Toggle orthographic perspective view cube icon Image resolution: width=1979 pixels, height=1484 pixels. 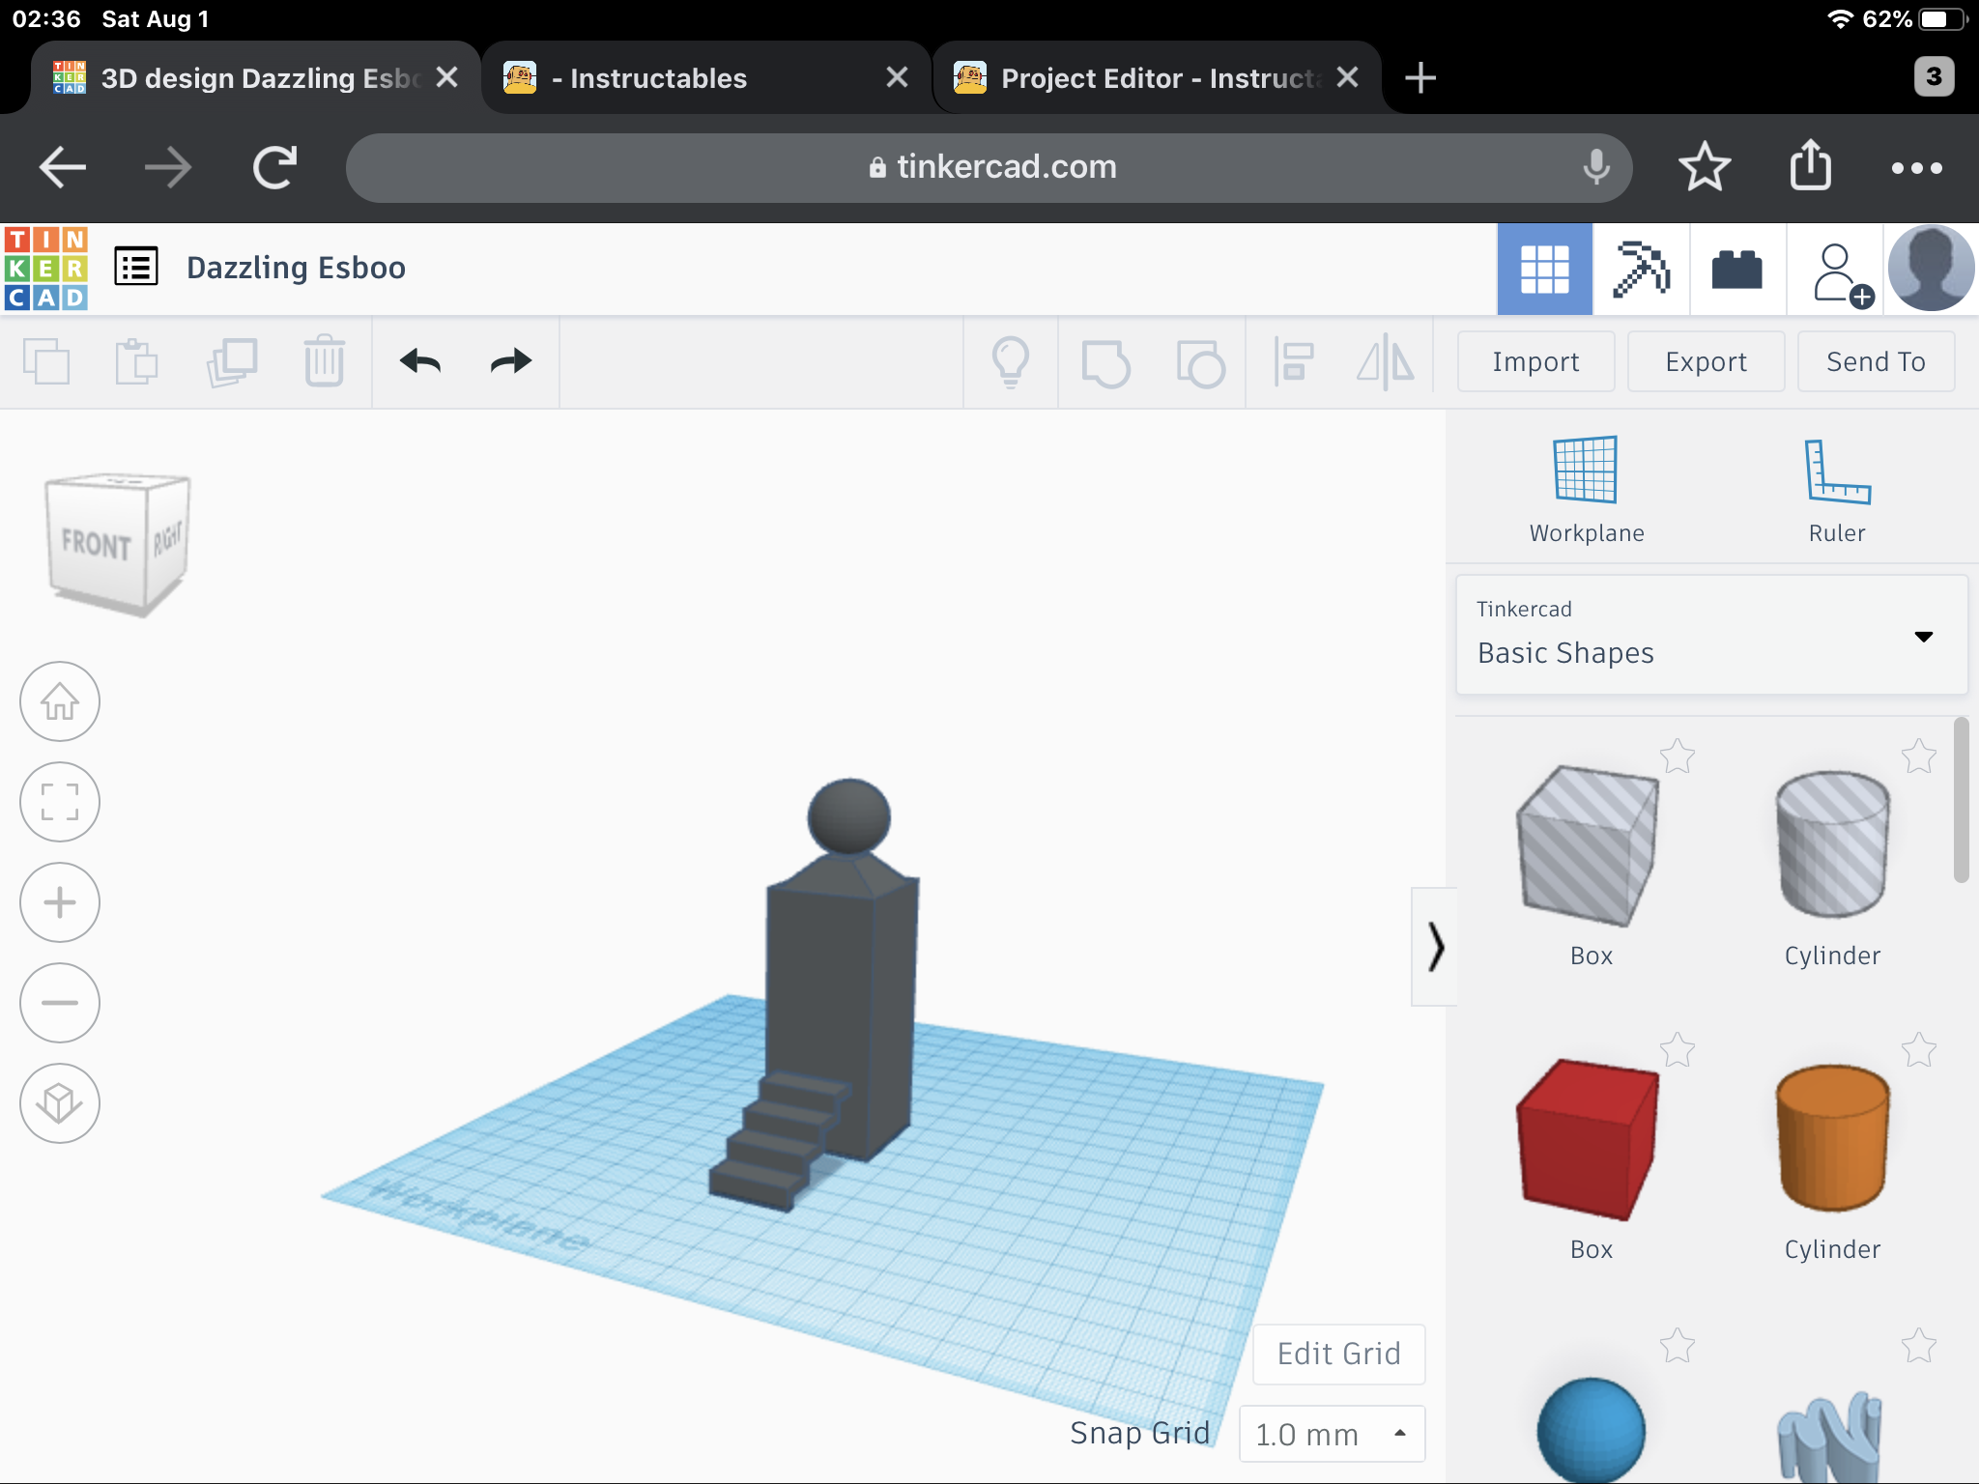[60, 1103]
